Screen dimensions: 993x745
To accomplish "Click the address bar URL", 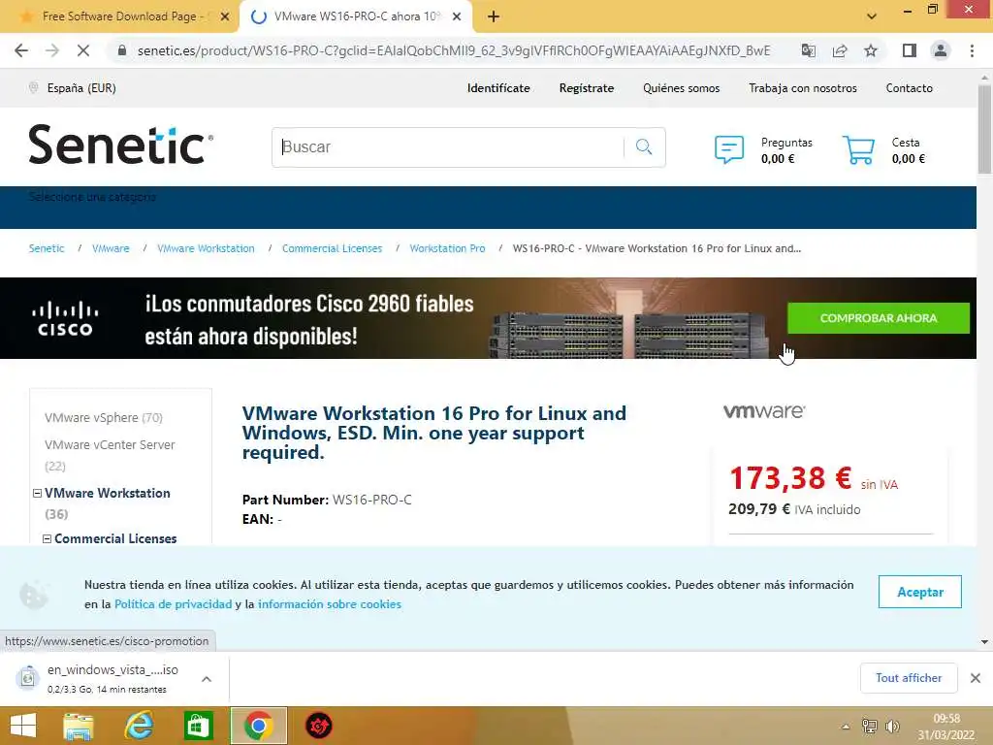I will tap(454, 50).
